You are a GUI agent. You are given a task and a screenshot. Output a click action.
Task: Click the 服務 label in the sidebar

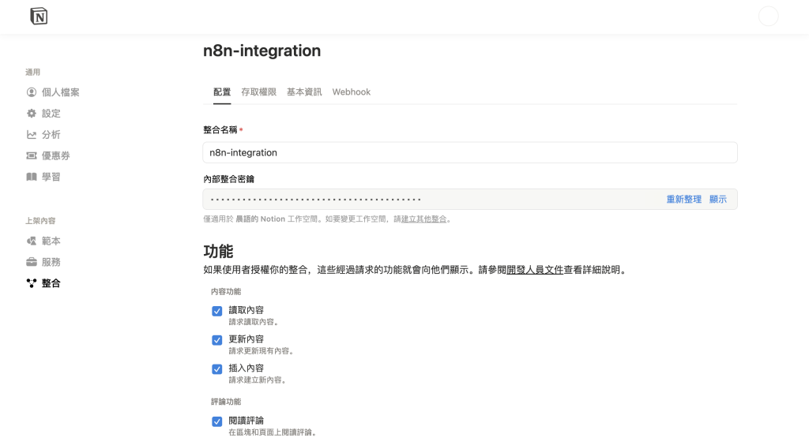[x=51, y=262]
